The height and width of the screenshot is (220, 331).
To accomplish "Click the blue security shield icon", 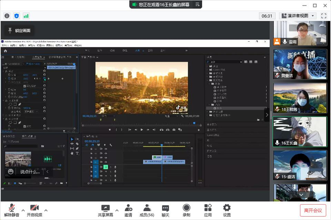I will coord(17,16).
